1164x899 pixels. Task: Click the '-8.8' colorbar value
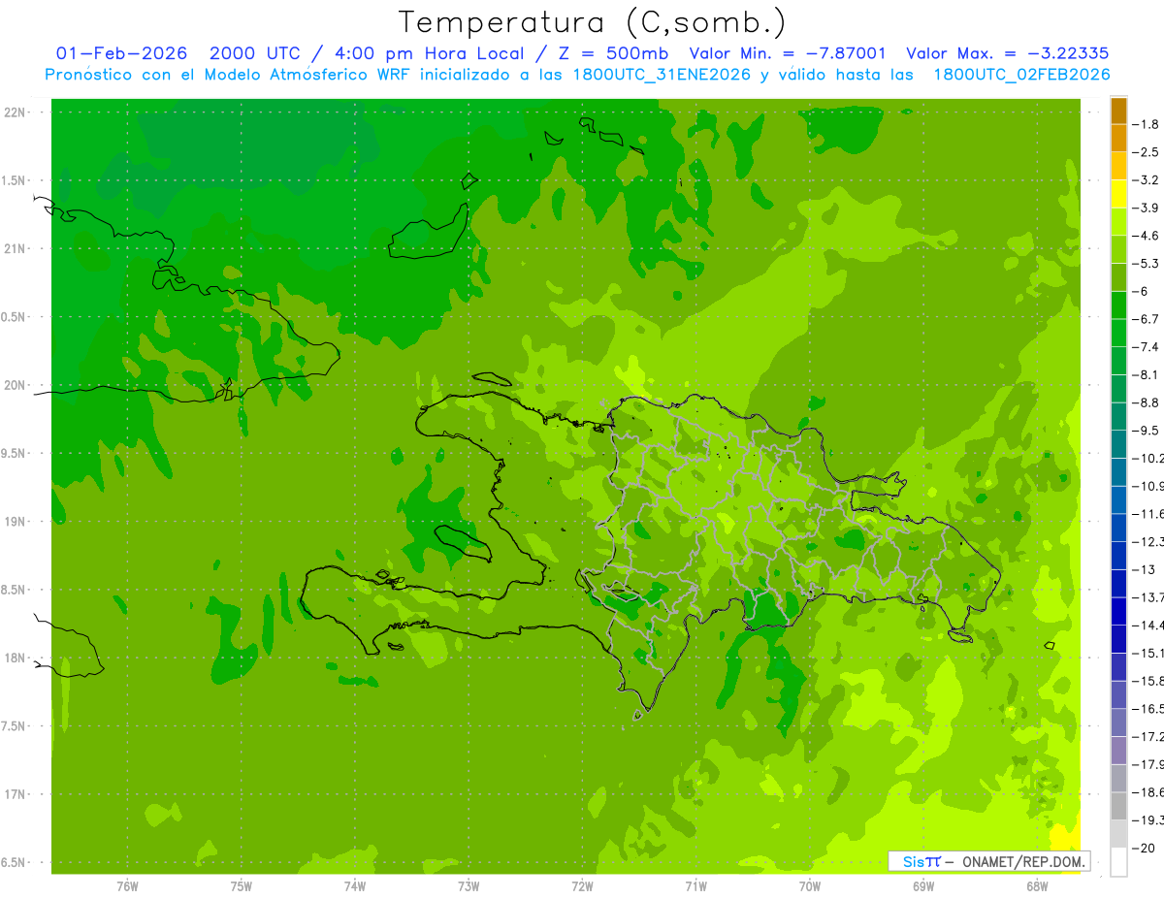click(1146, 402)
